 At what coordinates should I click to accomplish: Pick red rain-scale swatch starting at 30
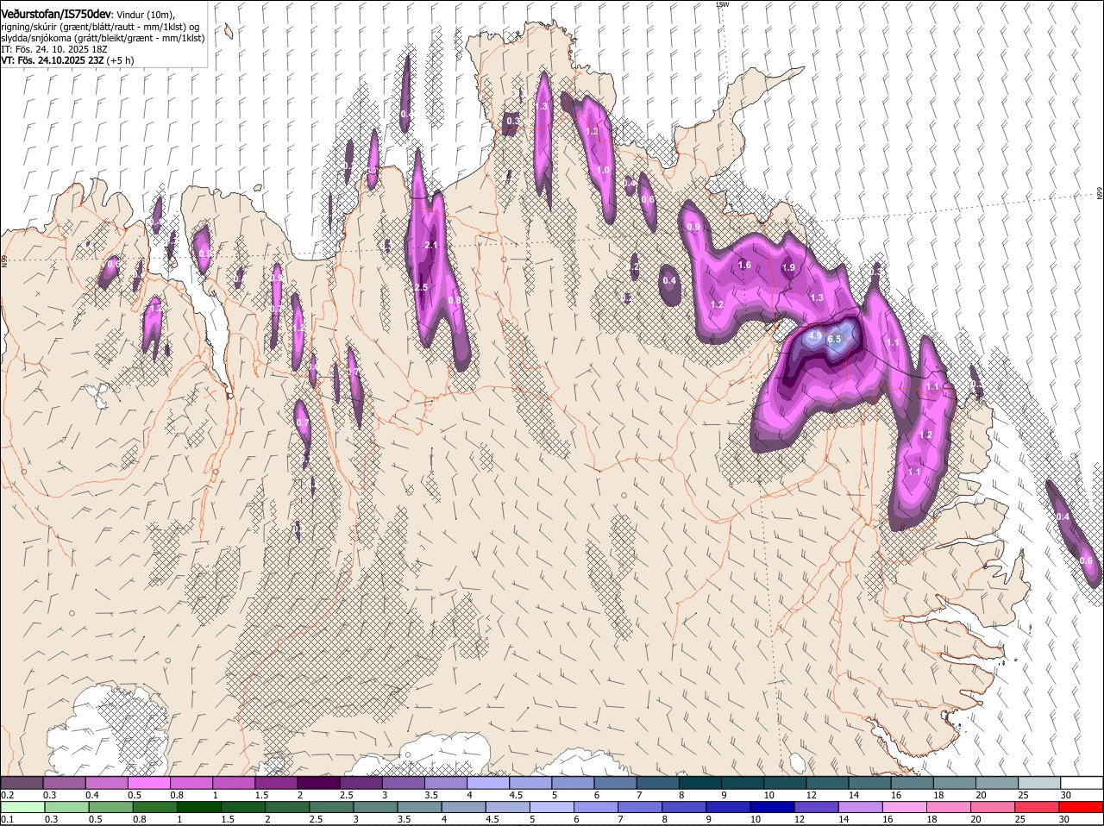point(1082,807)
